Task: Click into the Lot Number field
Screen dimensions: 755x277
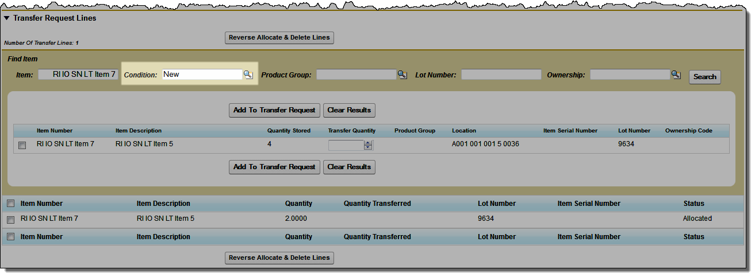Action: pyautogui.click(x=501, y=75)
